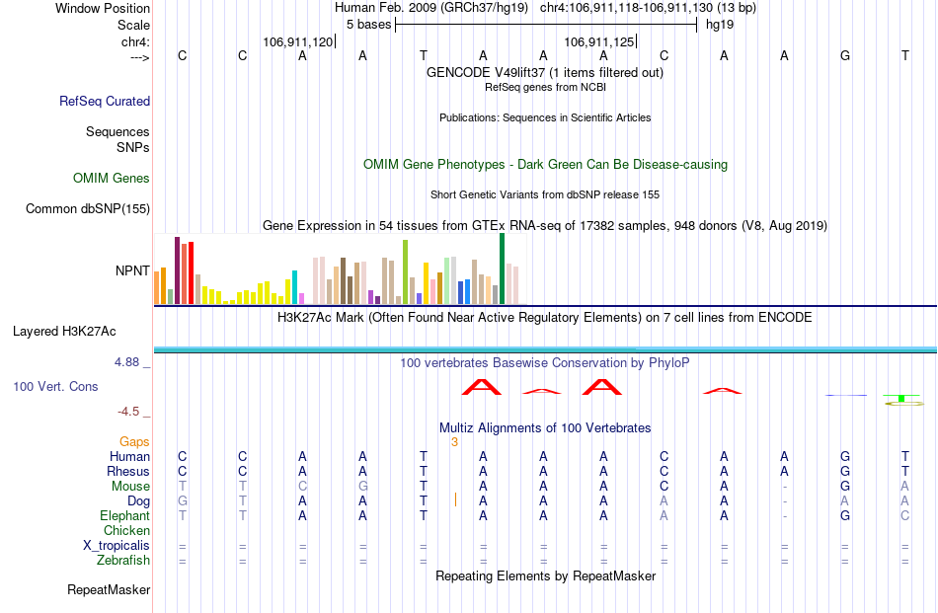
Task: Click the OMIM Gene Phenotypes title
Action: [545, 165]
